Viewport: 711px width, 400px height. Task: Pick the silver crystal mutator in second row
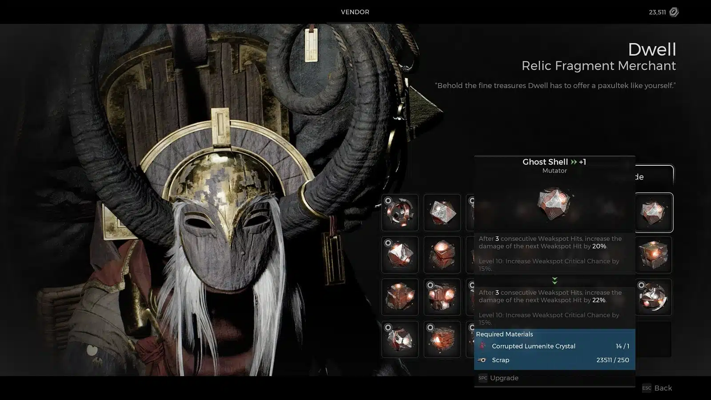(400, 255)
